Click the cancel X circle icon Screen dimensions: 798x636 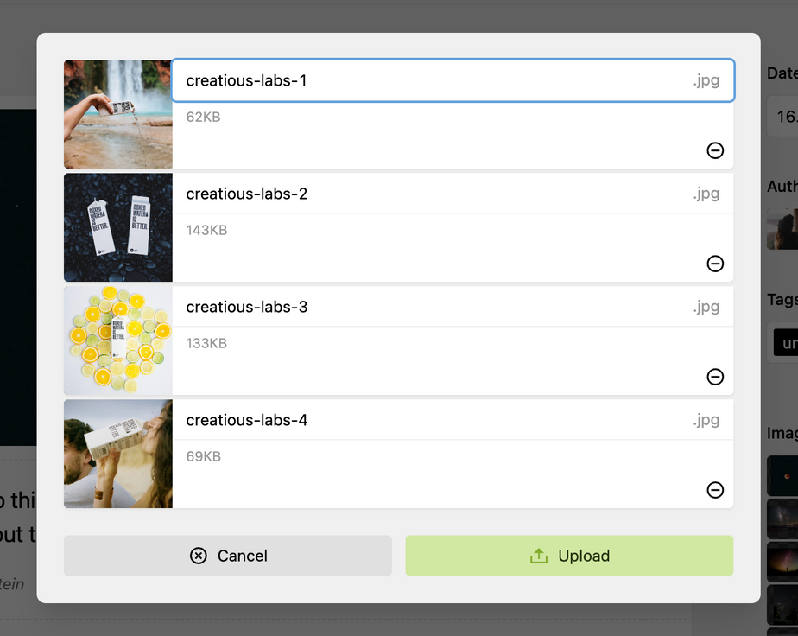coord(199,556)
